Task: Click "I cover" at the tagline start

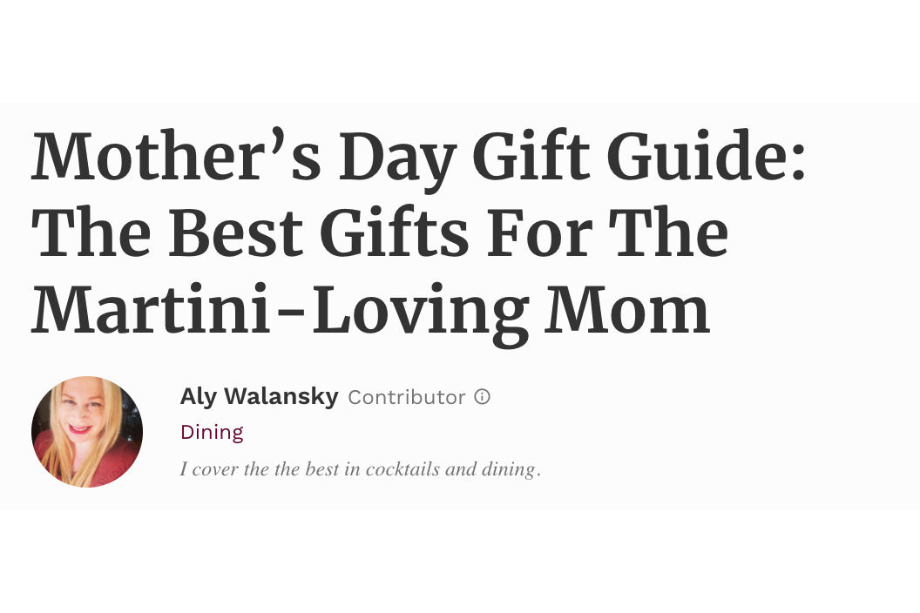Action: pyautogui.click(x=207, y=469)
